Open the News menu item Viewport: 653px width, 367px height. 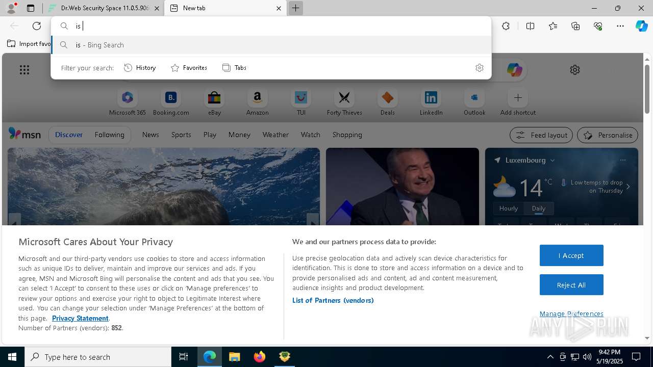pos(150,135)
